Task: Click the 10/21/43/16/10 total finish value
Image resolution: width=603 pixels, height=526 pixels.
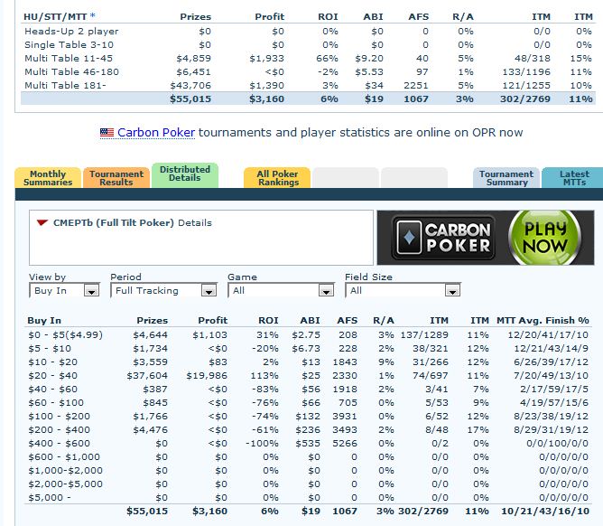Action: (545, 511)
